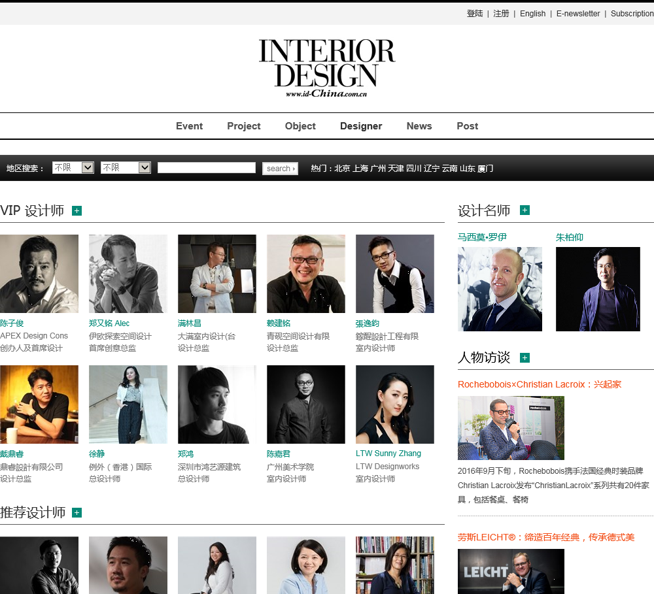This screenshot has height=594, width=654.
Task: Open the 马西莫·罗伊 designer link
Action: tap(482, 237)
